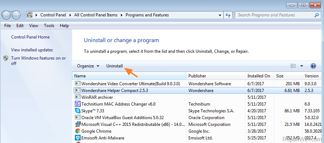Viewport: 324px width, 143px height.
Task: Click Technitium MAC Address Changer icon
Action: click(x=78, y=104)
